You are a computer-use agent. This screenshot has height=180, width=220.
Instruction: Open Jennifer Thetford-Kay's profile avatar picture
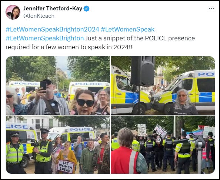13,12
